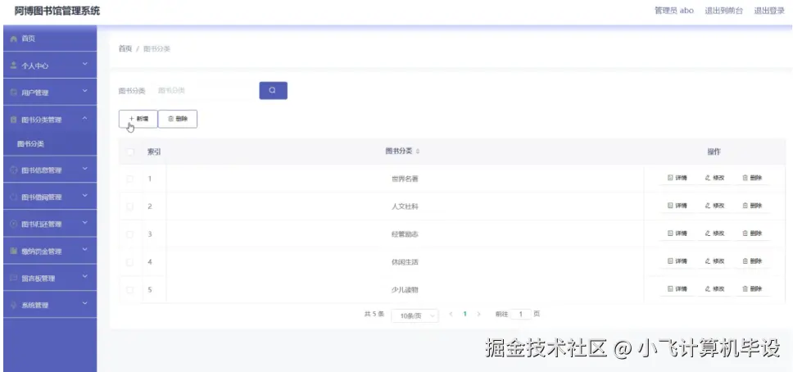Viewport: 793px width, 372px height.
Task: Check the checkbox for row 5 少儿读物
Action: pos(130,290)
